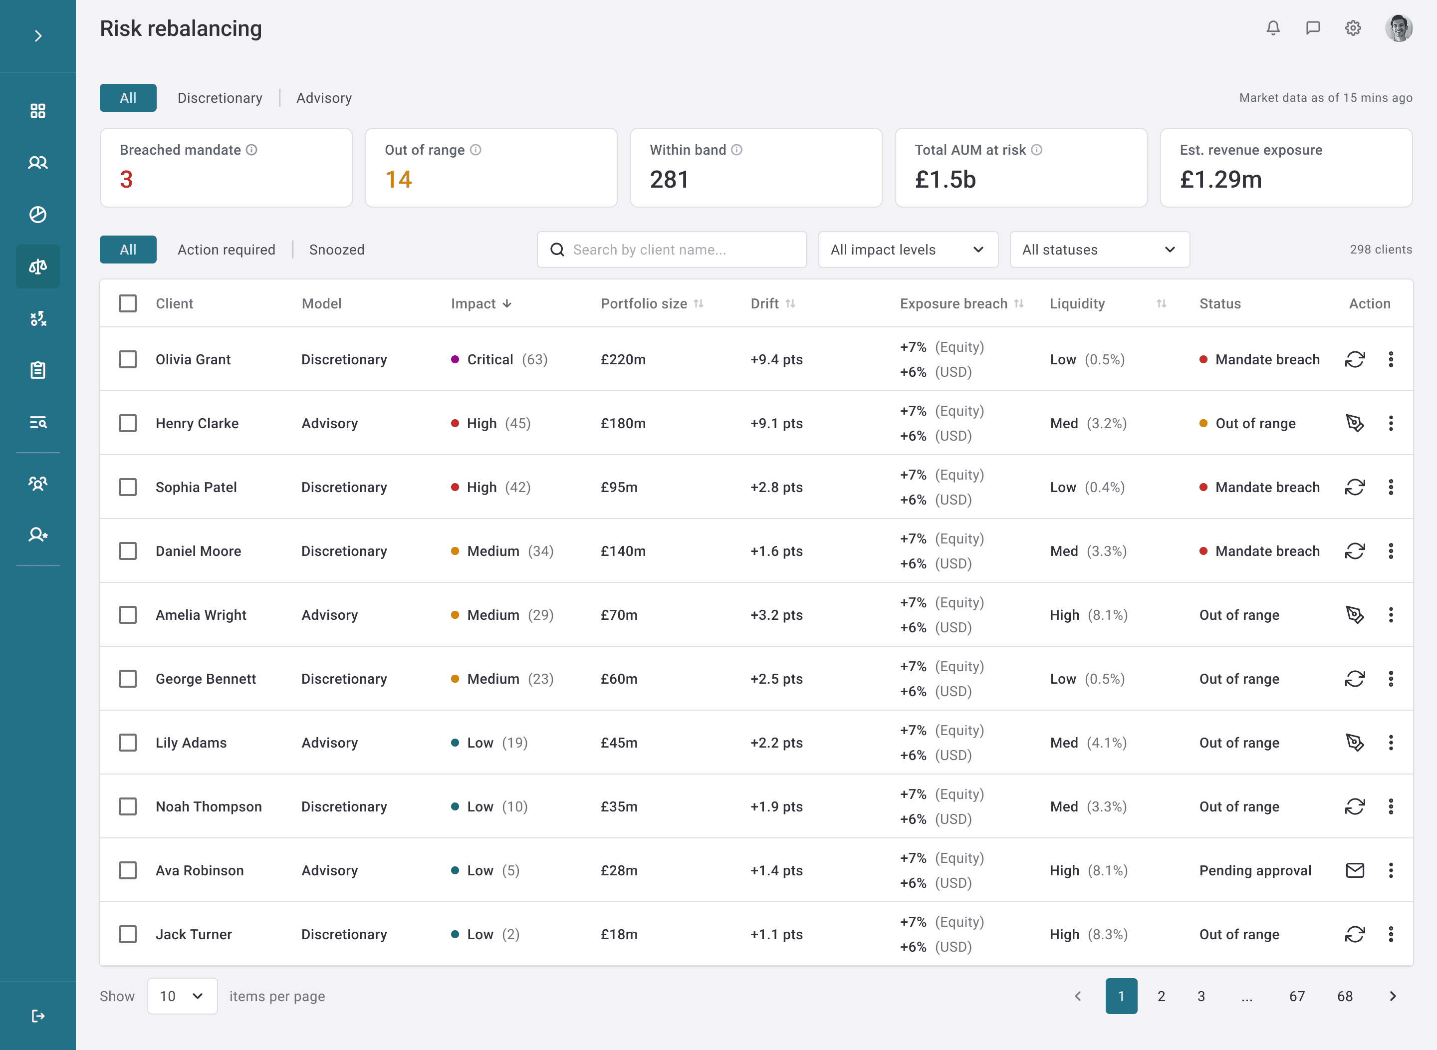The image size is (1437, 1050).
Task: Click the balance scale sidebar icon
Action: tap(37, 266)
